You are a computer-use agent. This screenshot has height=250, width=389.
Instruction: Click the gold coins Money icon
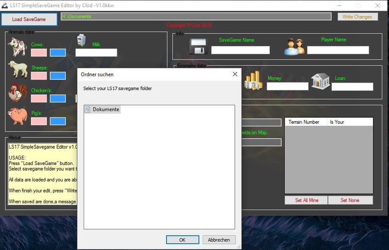click(x=253, y=80)
